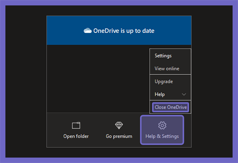Click the empty space right of Settings entry
The image size is (238, 163).
coord(181,56)
